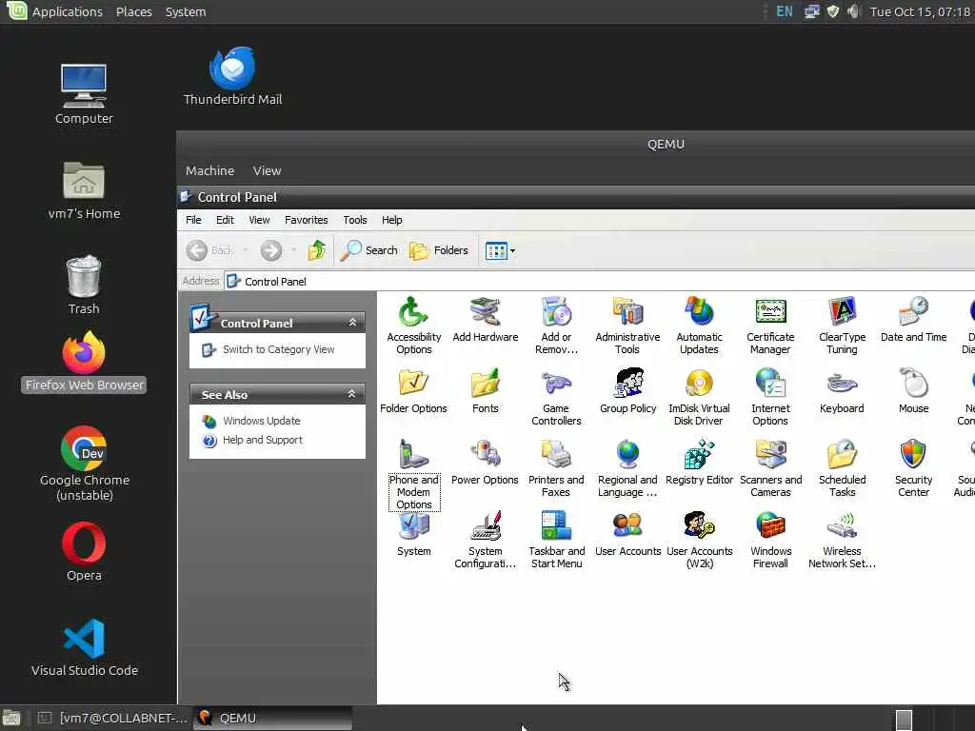The height and width of the screenshot is (731, 975).
Task: Open the Favorites menu
Action: [x=306, y=220]
